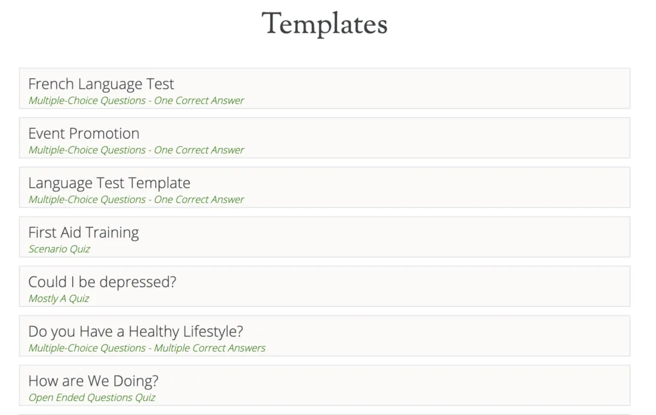Image resolution: width=656 pixels, height=415 pixels.
Task: Open the French Language Test template
Action: [x=101, y=84]
